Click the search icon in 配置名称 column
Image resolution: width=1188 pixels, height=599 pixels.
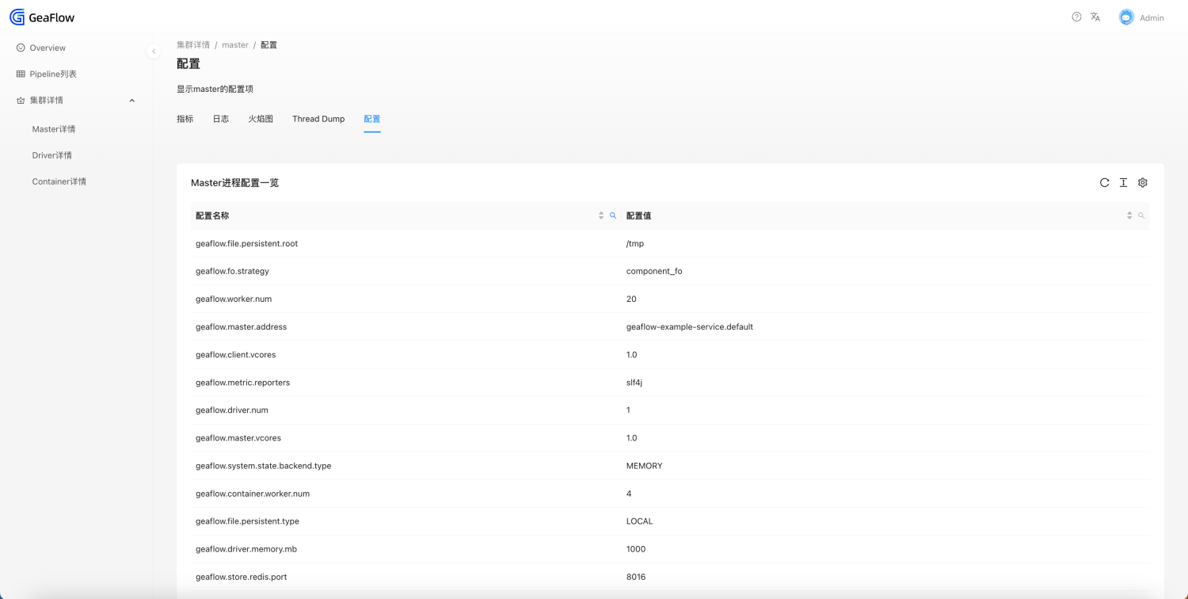[x=612, y=215]
